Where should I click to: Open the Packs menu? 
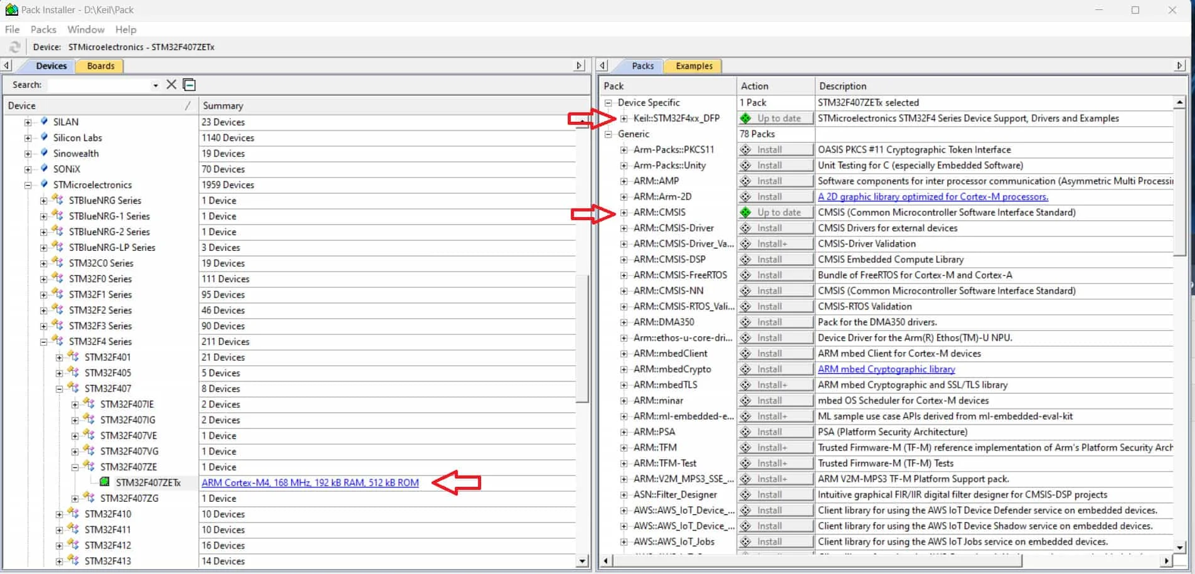(43, 29)
